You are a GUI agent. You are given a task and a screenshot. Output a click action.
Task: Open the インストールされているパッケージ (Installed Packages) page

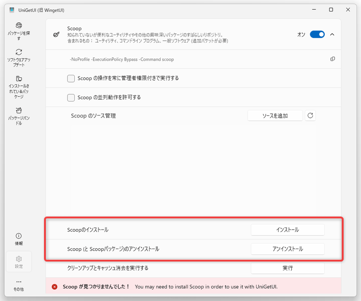coord(19,87)
